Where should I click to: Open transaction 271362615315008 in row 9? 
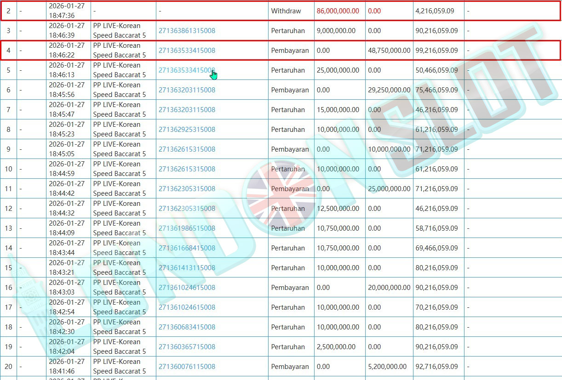(187, 149)
